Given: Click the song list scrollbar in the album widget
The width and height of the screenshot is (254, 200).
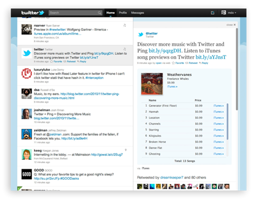Looking at the screenshot, I should (x=227, y=121).
